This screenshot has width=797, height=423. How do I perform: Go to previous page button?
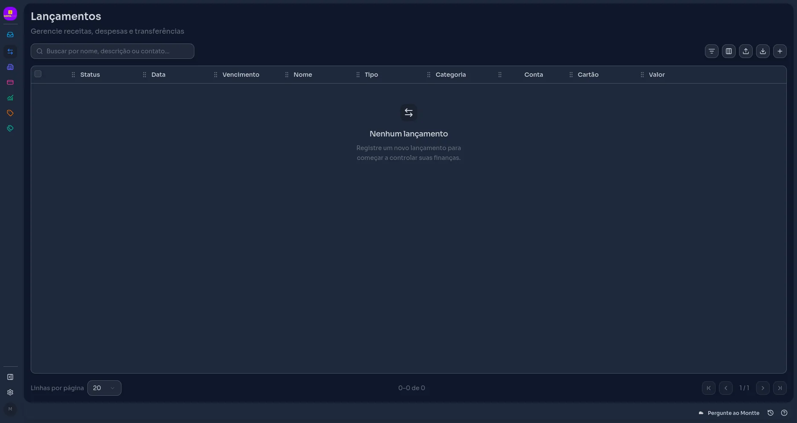point(726,388)
